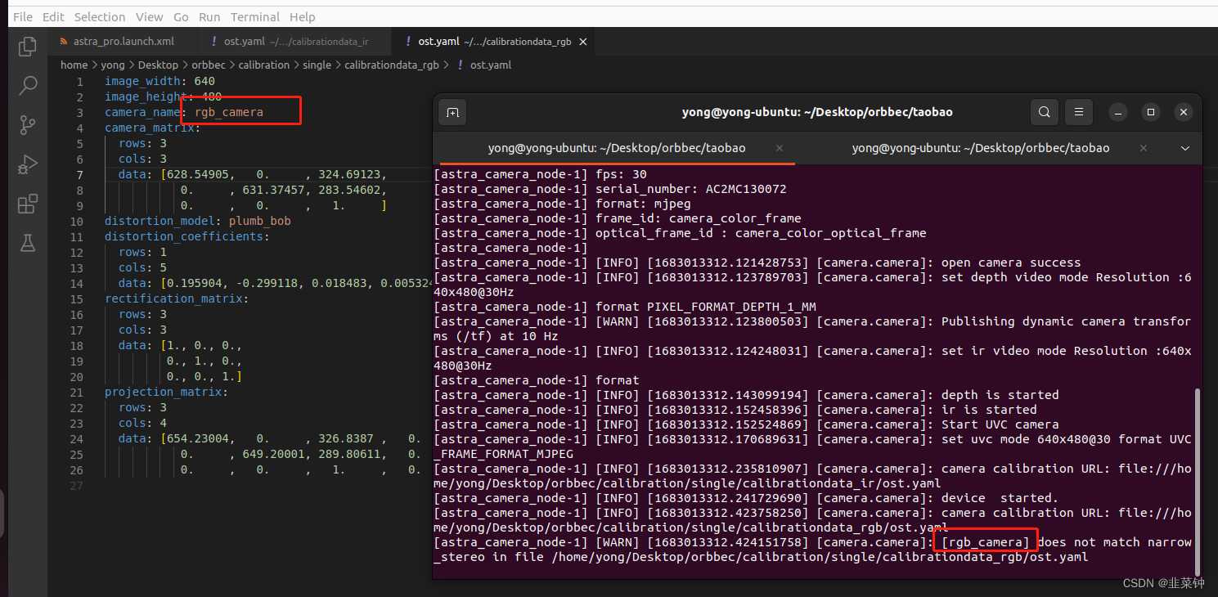Viewport: 1218px width, 597px height.
Task: Switch to astra_pro.launch.xml tab
Action: 123,42
